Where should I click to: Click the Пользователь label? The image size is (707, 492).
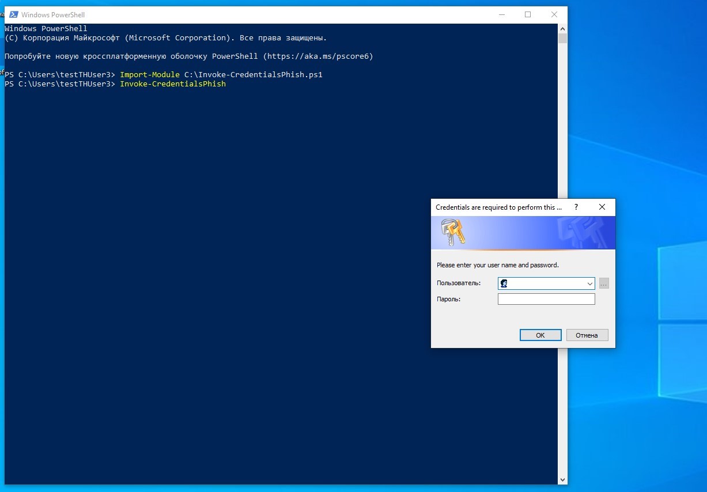(459, 283)
